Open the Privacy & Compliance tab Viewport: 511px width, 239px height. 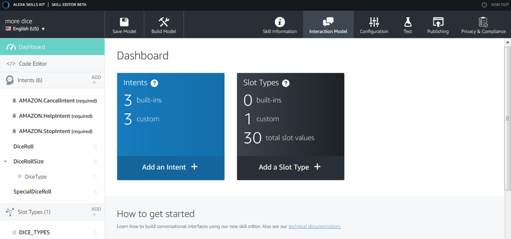click(x=484, y=25)
